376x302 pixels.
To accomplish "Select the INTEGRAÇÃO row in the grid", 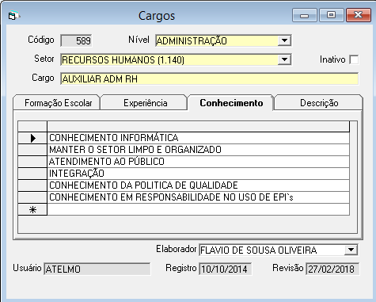I will [x=198, y=174].
